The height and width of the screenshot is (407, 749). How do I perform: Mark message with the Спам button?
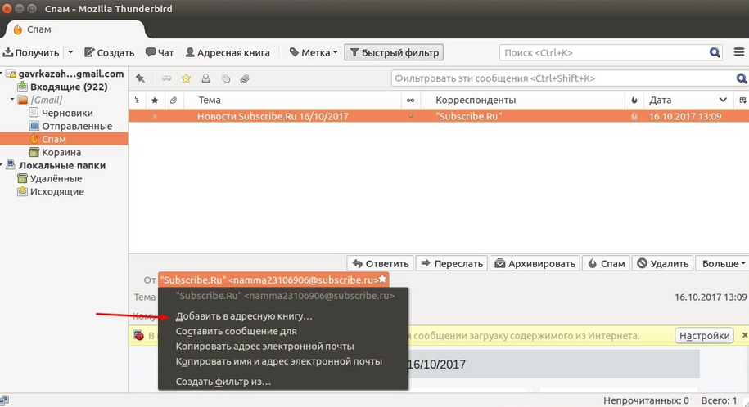(606, 263)
